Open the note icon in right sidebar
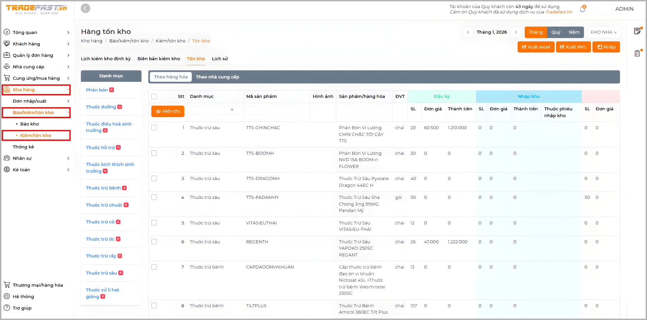The image size is (647, 320). click(x=637, y=31)
